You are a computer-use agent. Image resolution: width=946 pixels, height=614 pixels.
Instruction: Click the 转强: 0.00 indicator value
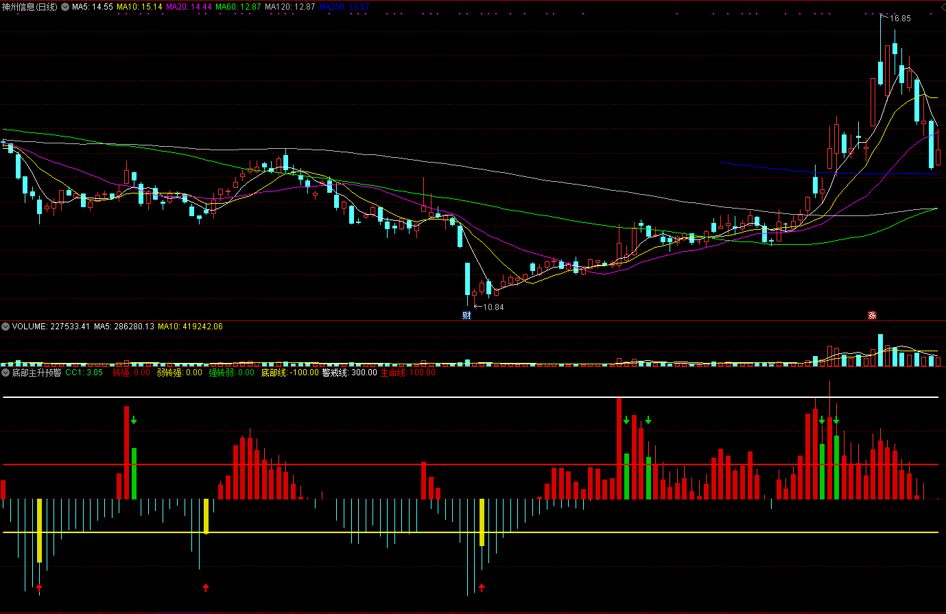point(132,373)
